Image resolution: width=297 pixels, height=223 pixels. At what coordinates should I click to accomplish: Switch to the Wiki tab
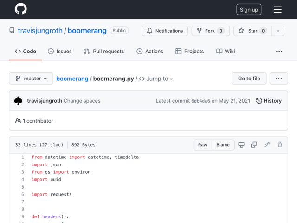point(226,52)
